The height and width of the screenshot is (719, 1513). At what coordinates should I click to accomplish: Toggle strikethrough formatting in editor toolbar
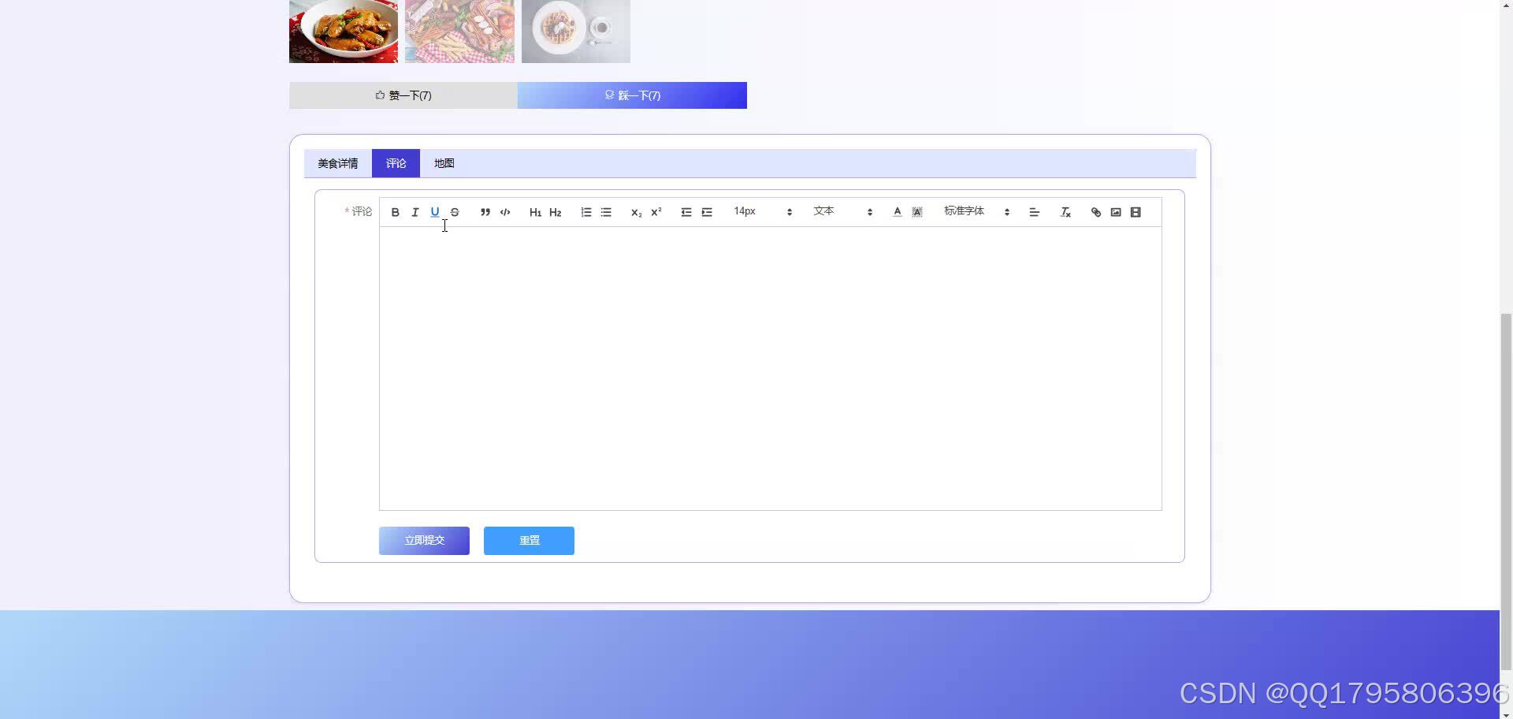click(x=455, y=212)
